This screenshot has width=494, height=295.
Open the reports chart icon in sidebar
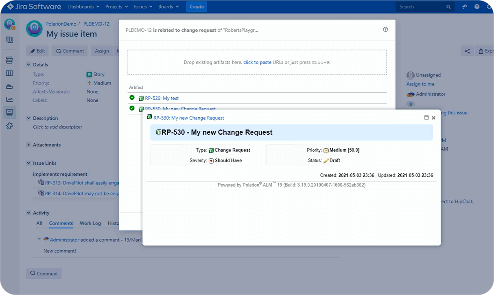[9, 99]
